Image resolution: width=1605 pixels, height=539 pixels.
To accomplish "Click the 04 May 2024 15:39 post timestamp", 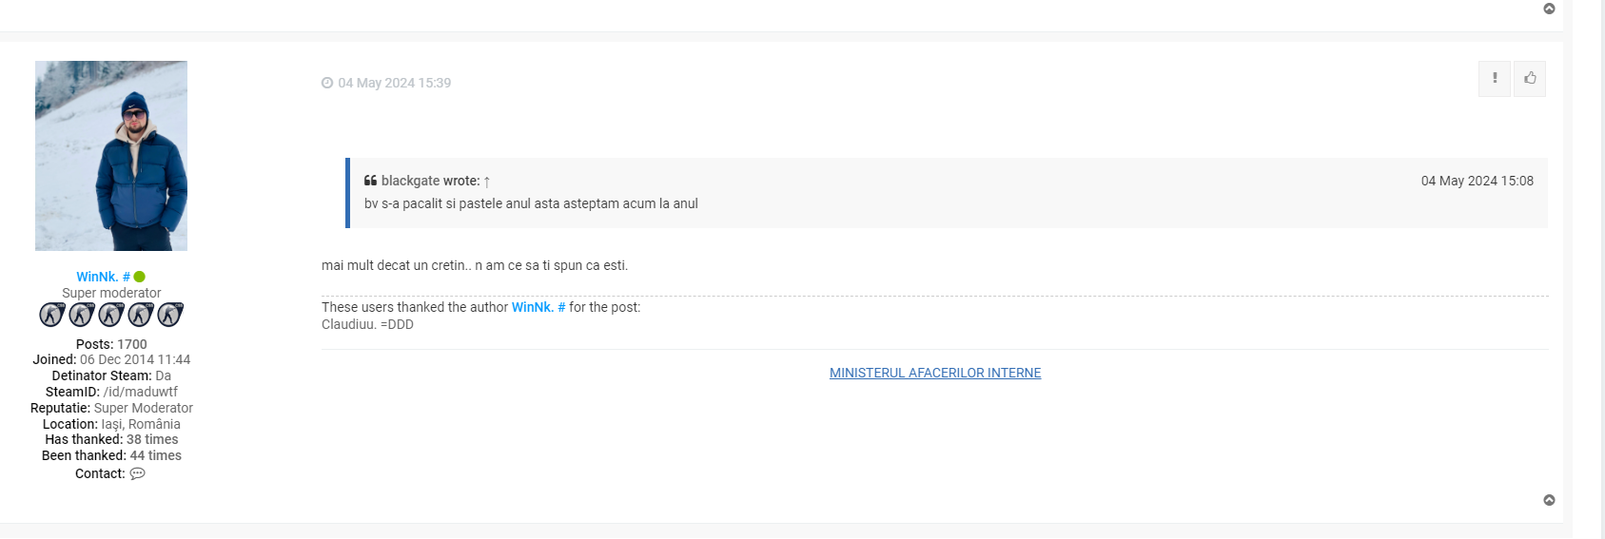I will click(395, 83).
